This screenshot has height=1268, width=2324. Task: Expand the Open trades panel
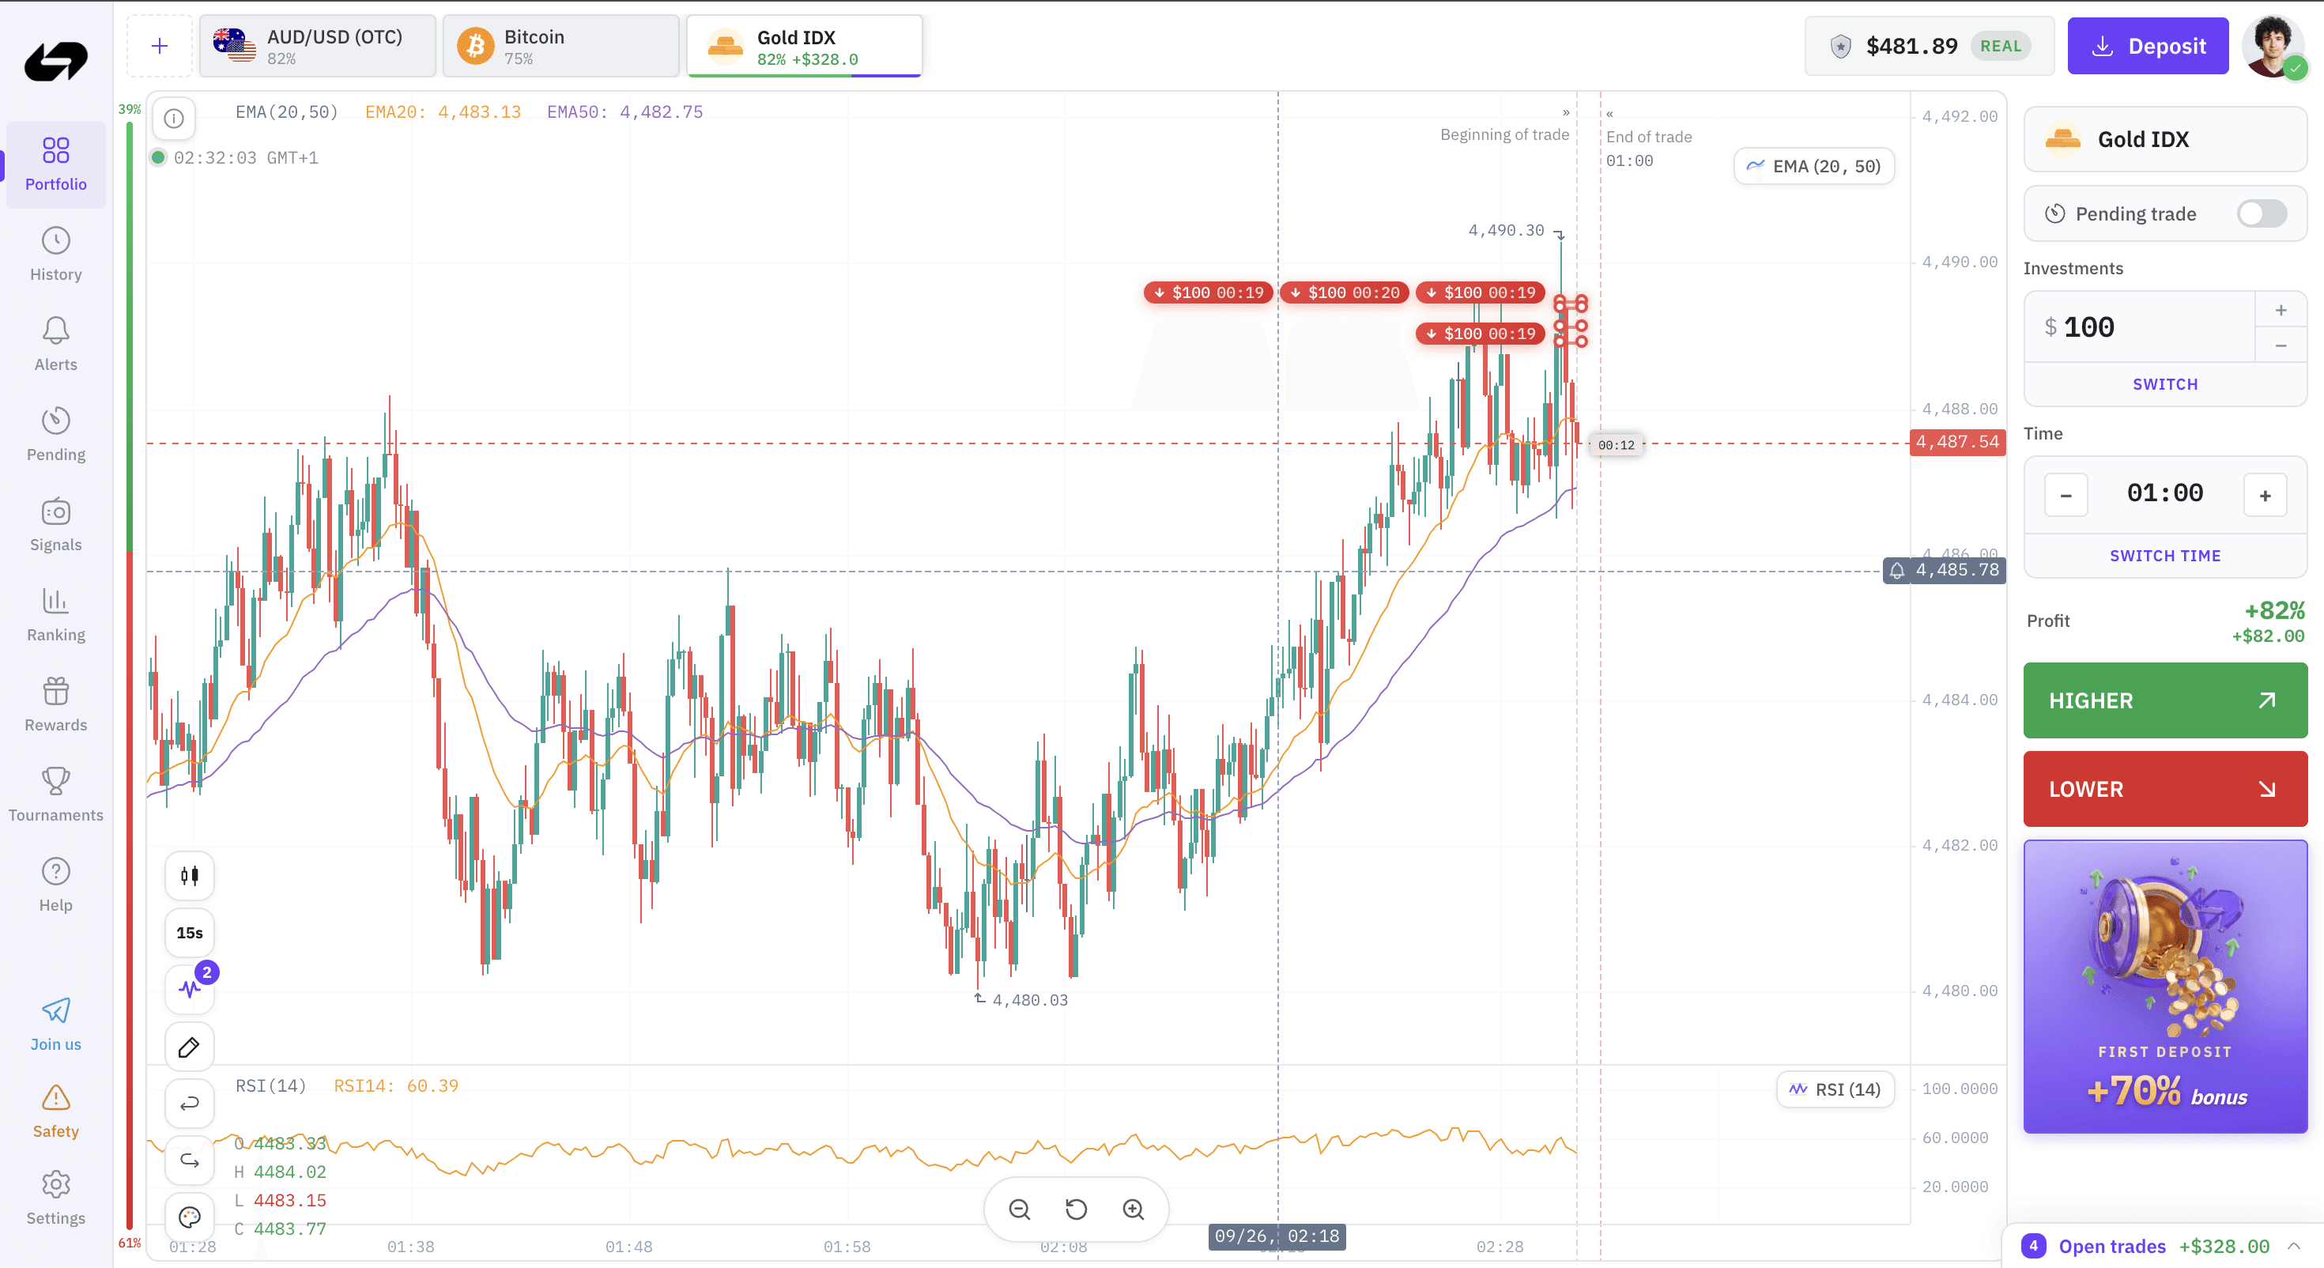pos(2162,1247)
